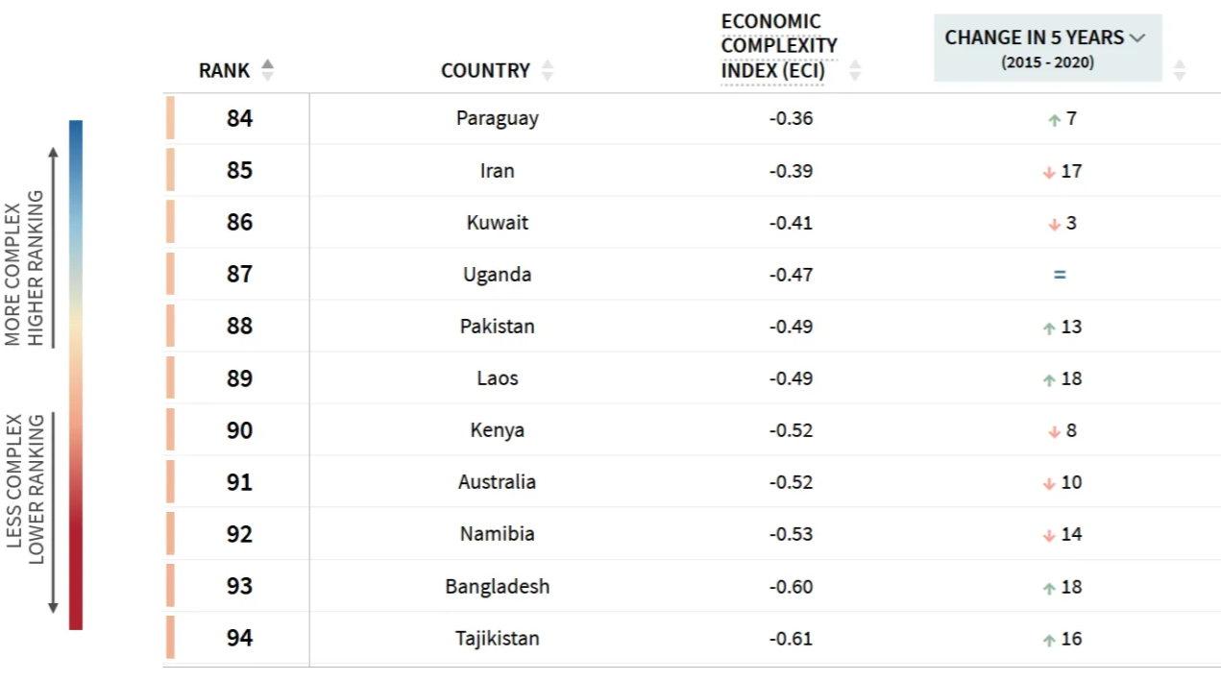This screenshot has height=681, width=1221.
Task: Open Change in 5 Years dropdown chevron
Action: coord(1138,38)
